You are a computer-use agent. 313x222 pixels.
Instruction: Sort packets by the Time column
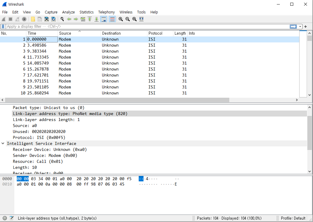click(42, 33)
